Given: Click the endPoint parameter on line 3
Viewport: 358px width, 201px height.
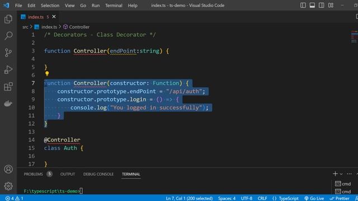Looking at the screenshot, I should click(x=123, y=51).
